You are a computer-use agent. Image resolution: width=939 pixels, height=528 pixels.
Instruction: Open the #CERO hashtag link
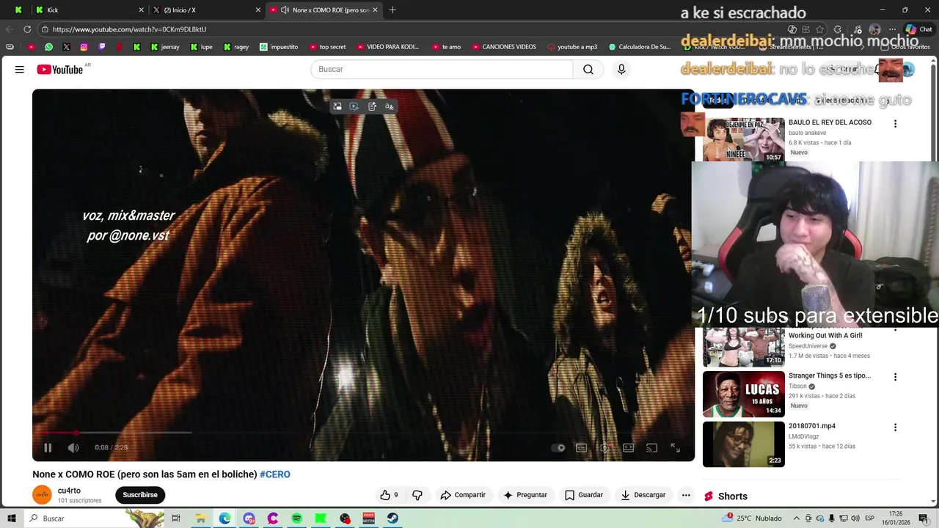[275, 474]
